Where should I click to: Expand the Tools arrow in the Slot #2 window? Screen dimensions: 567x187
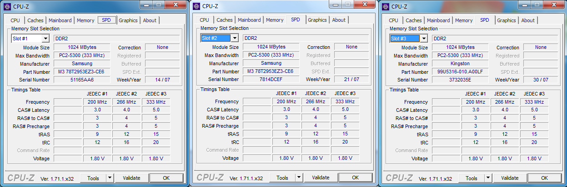click(299, 177)
